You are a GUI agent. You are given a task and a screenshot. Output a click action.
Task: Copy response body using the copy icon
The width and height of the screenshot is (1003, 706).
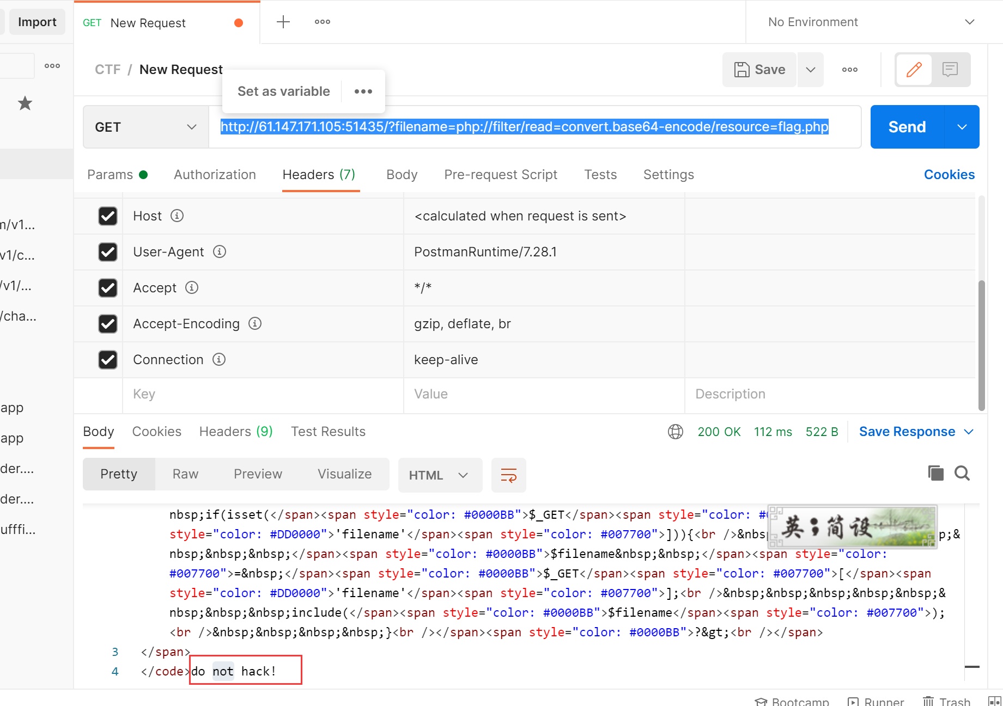coord(935,473)
